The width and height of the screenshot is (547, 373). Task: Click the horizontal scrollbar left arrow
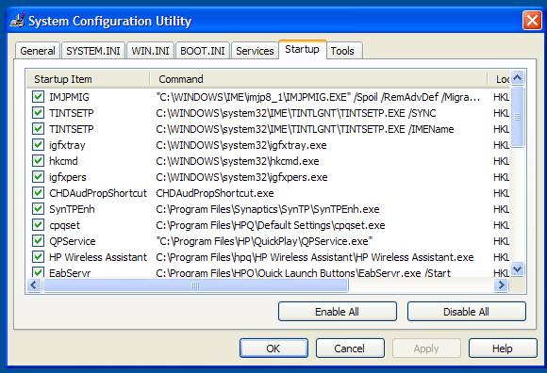(34, 285)
